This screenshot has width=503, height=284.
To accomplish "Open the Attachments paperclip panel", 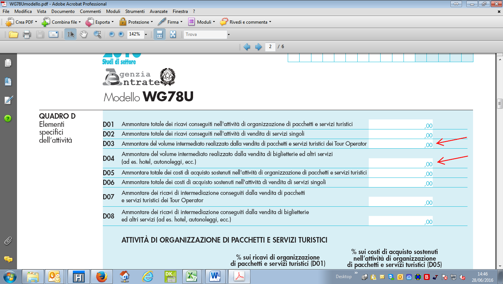I will 8,241.
